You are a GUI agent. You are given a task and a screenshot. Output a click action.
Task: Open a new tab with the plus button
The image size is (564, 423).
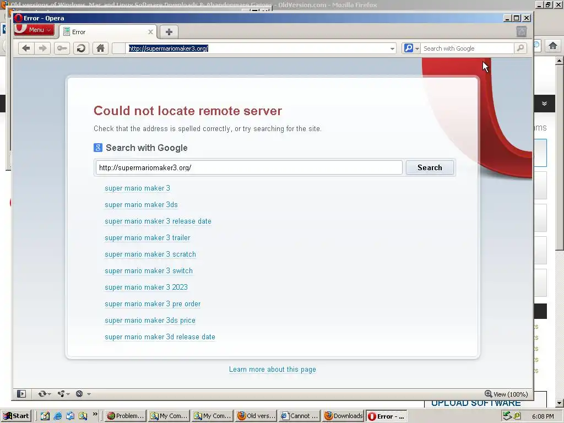click(169, 32)
